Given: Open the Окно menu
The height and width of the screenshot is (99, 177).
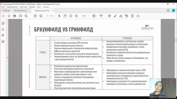Looking at the screenshot, I should pos(39,7).
